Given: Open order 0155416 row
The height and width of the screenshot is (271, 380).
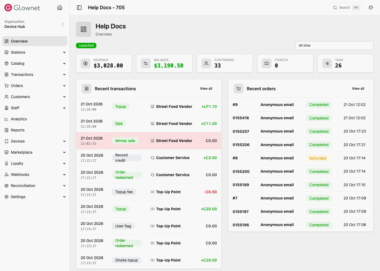Looking at the screenshot, I should (300, 118).
